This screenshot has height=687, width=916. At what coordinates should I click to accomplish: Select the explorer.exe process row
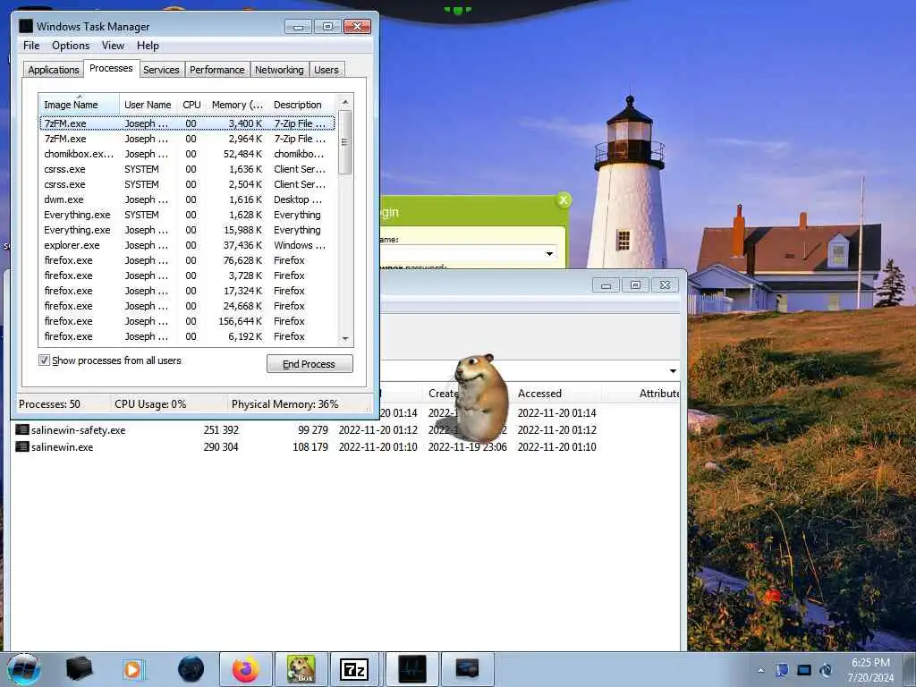(x=187, y=245)
